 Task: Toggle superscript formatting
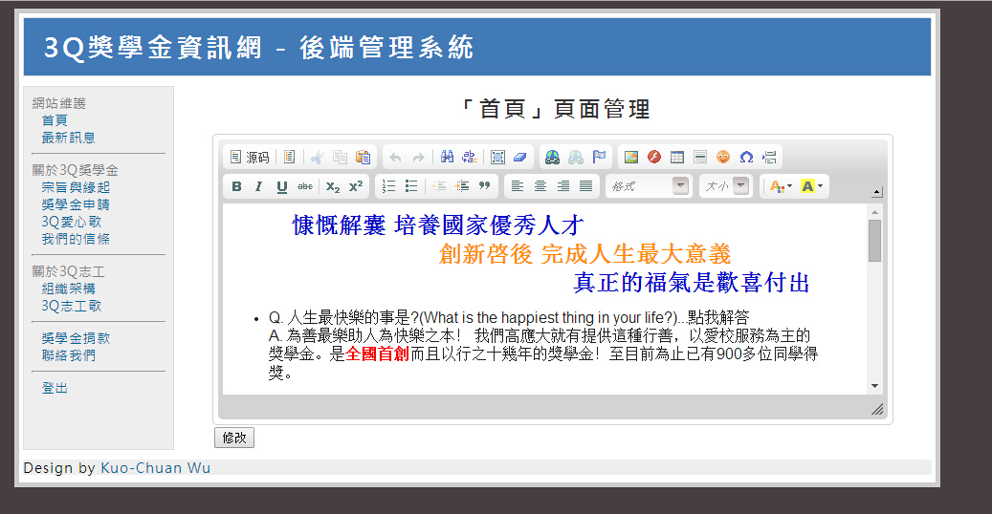[x=356, y=186]
